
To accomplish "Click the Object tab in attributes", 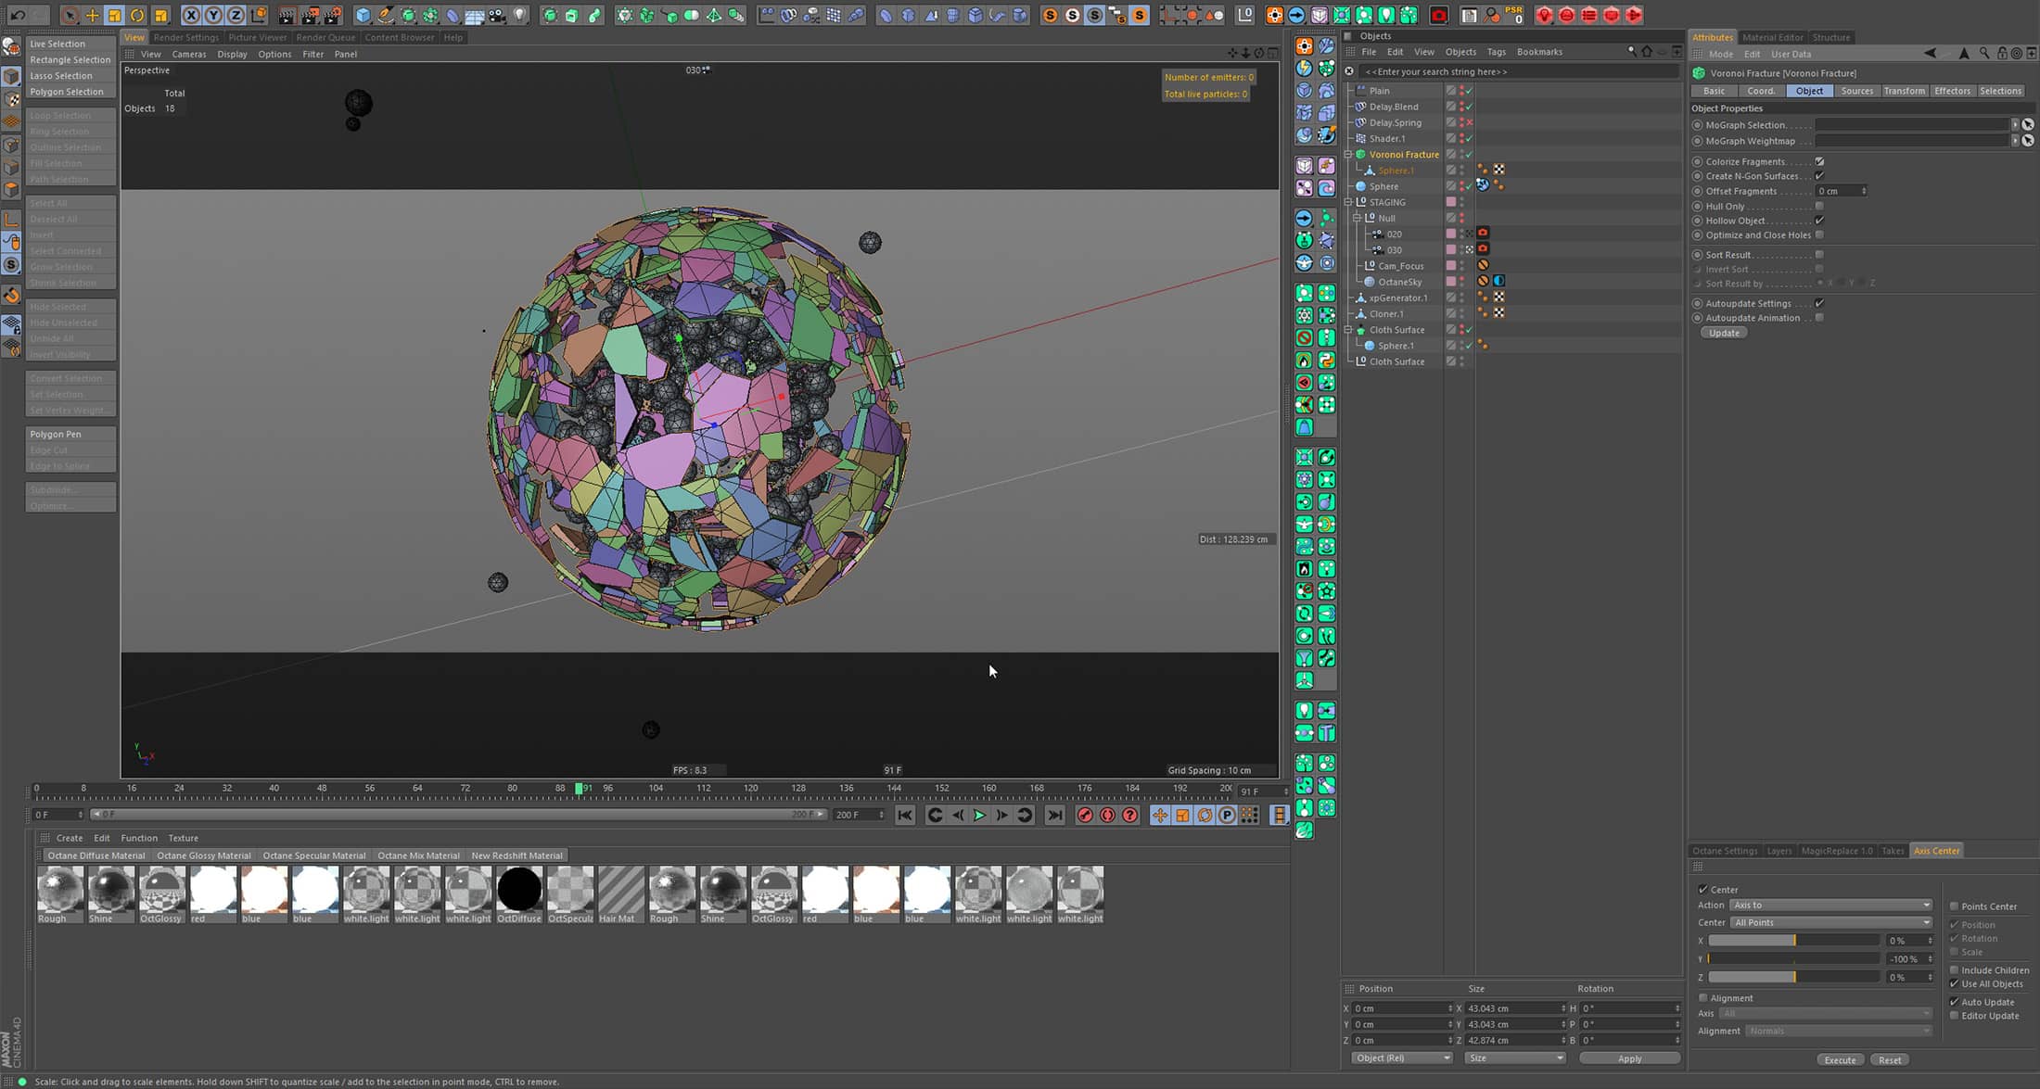I will tap(1809, 90).
